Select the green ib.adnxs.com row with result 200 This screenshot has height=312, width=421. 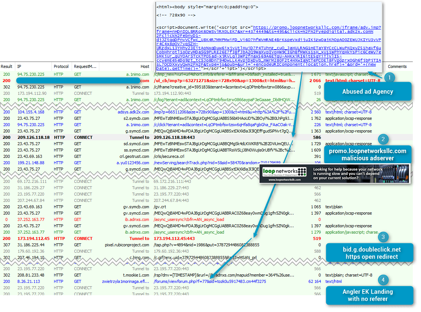tap(206, 232)
